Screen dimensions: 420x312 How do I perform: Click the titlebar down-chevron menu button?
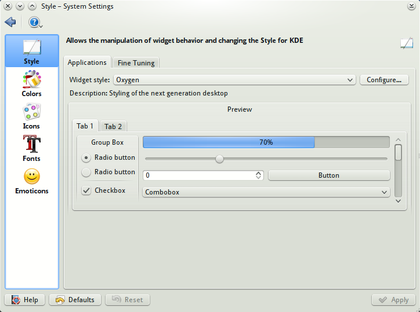[20, 6]
